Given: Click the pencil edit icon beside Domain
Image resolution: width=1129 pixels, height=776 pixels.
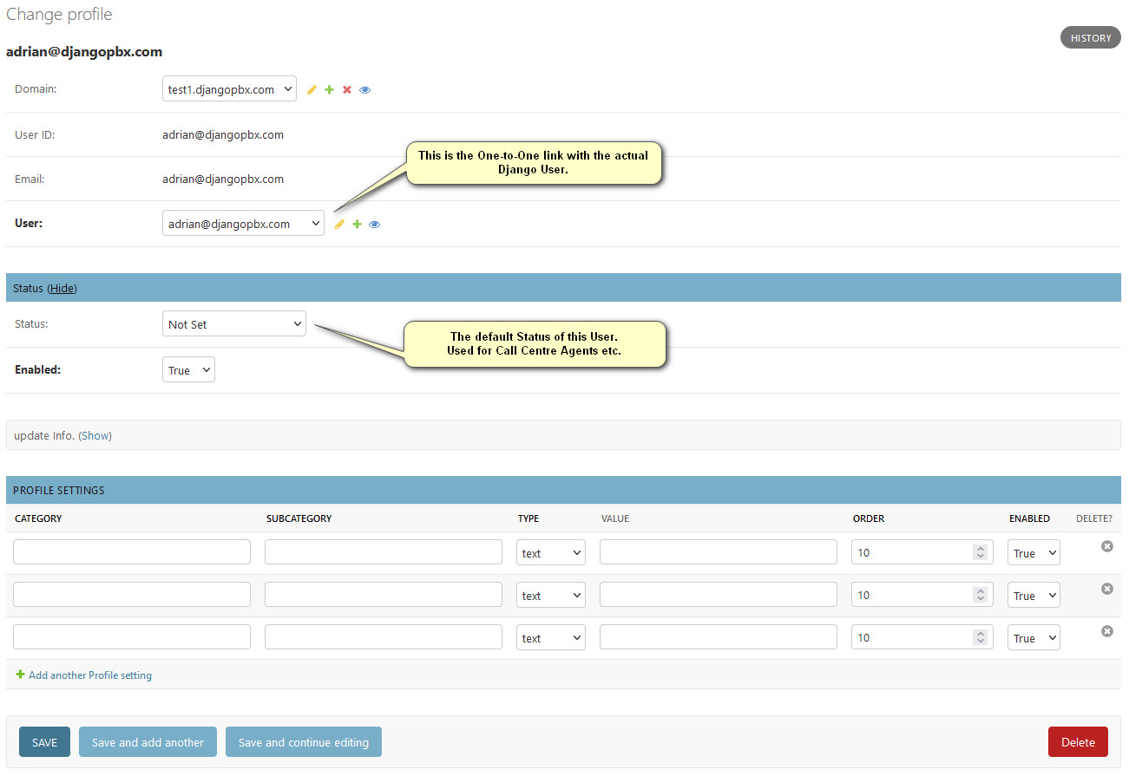Looking at the screenshot, I should point(312,89).
